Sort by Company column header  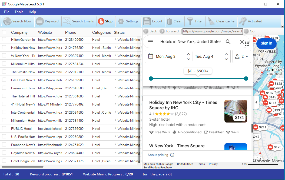(x=19, y=32)
